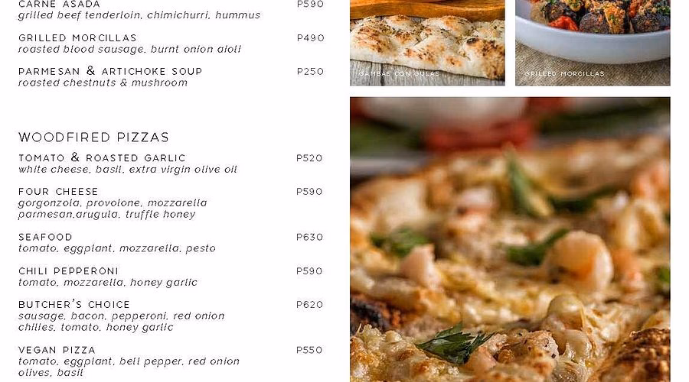The width and height of the screenshot is (689, 382).
Task: Click the truffle honey description line
Action: 106,215
